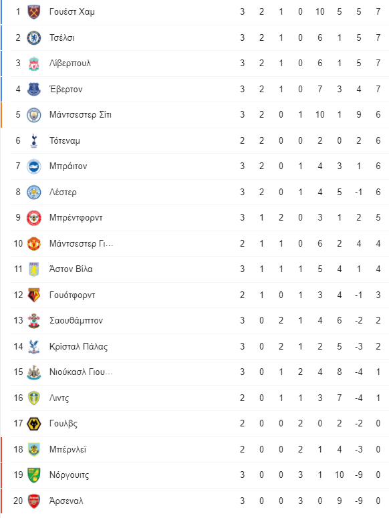Click the Everton club crest

pyautogui.click(x=33, y=89)
